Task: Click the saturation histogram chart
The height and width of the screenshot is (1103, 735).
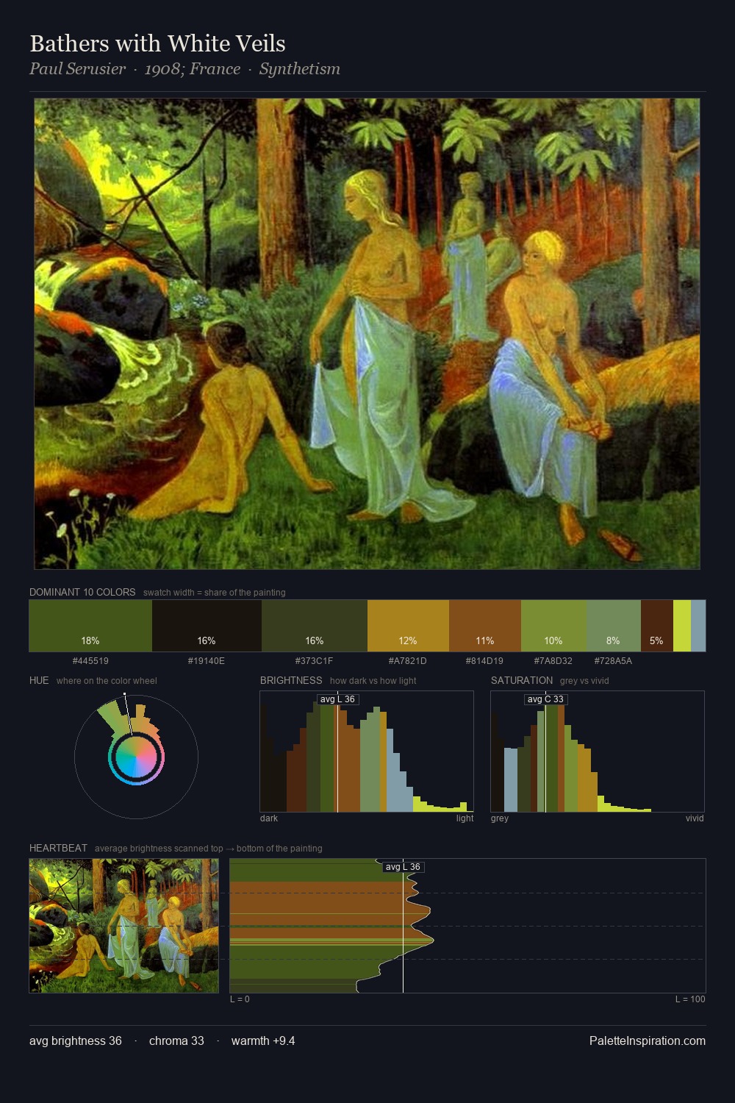Action: click(x=598, y=752)
